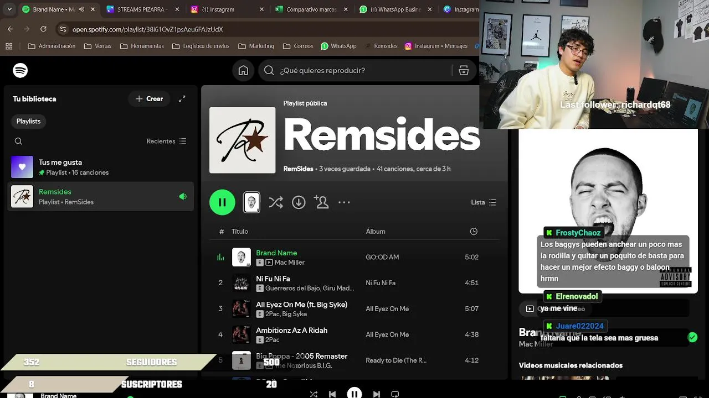Select the browser address bar URL
This screenshot has width=709, height=398.
tap(147, 29)
